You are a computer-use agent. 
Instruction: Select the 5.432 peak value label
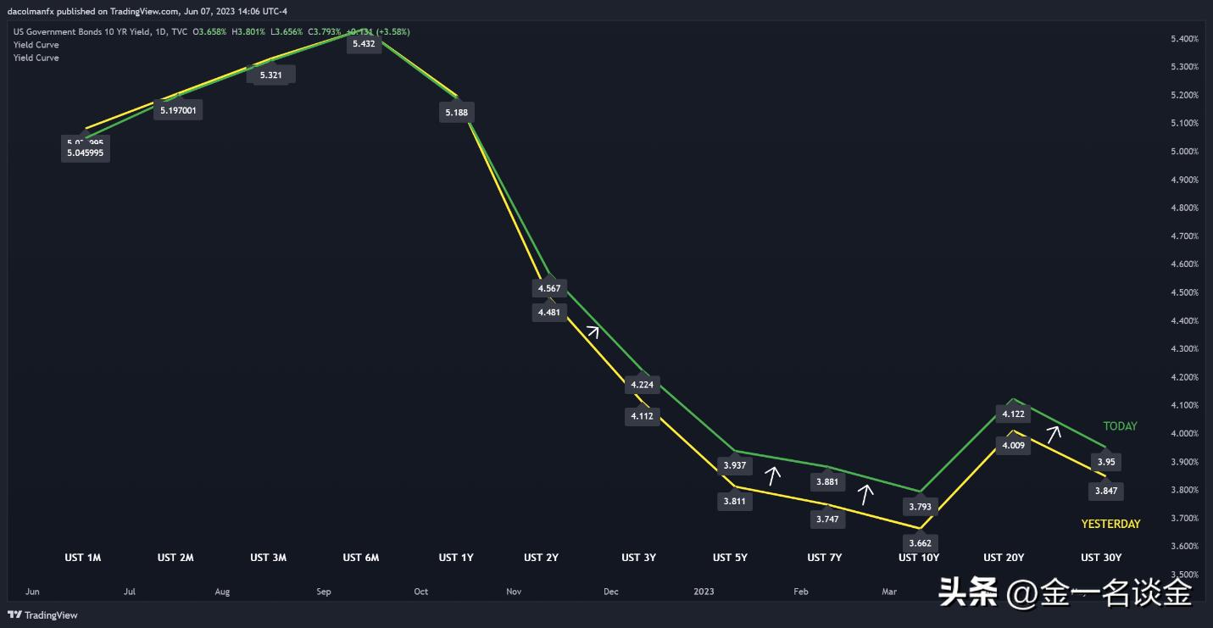pyautogui.click(x=363, y=44)
